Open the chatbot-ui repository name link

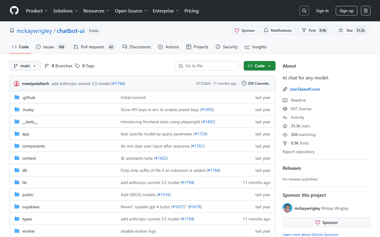(x=71, y=31)
